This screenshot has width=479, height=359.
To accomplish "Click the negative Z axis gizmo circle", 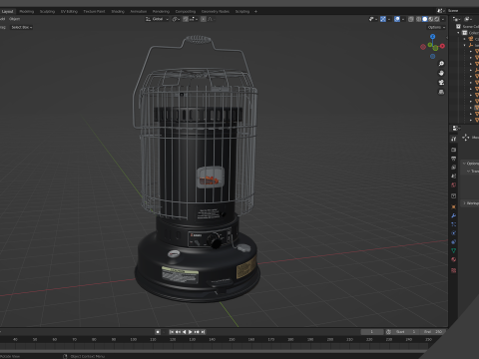I will (x=432, y=56).
